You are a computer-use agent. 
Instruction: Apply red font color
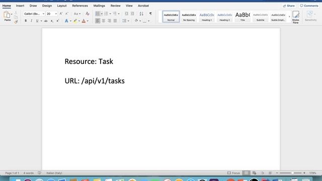click(84, 21)
